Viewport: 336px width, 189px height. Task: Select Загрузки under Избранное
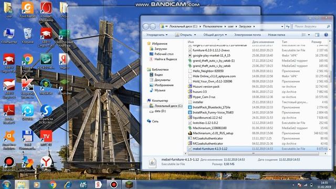(158, 49)
